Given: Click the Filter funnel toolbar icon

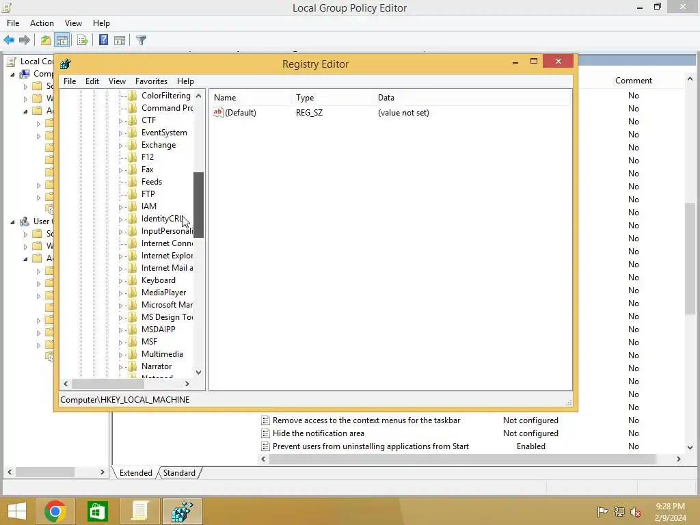Looking at the screenshot, I should (141, 40).
